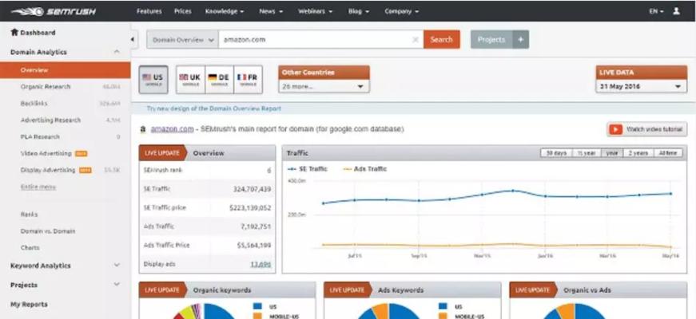Screen dimensions: 696x319
Task: Open the Knowledge menu dropdown
Action: (x=225, y=11)
